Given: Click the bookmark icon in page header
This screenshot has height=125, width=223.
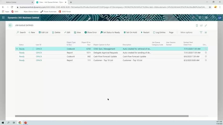Looking at the screenshot, I should tap(197, 25).
